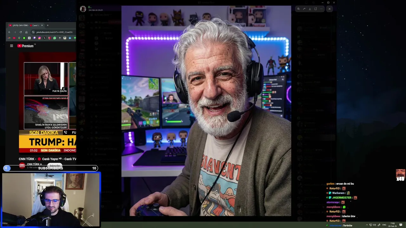Open the LinkedIn bookmark
406x228 pixels.
point(70,38)
